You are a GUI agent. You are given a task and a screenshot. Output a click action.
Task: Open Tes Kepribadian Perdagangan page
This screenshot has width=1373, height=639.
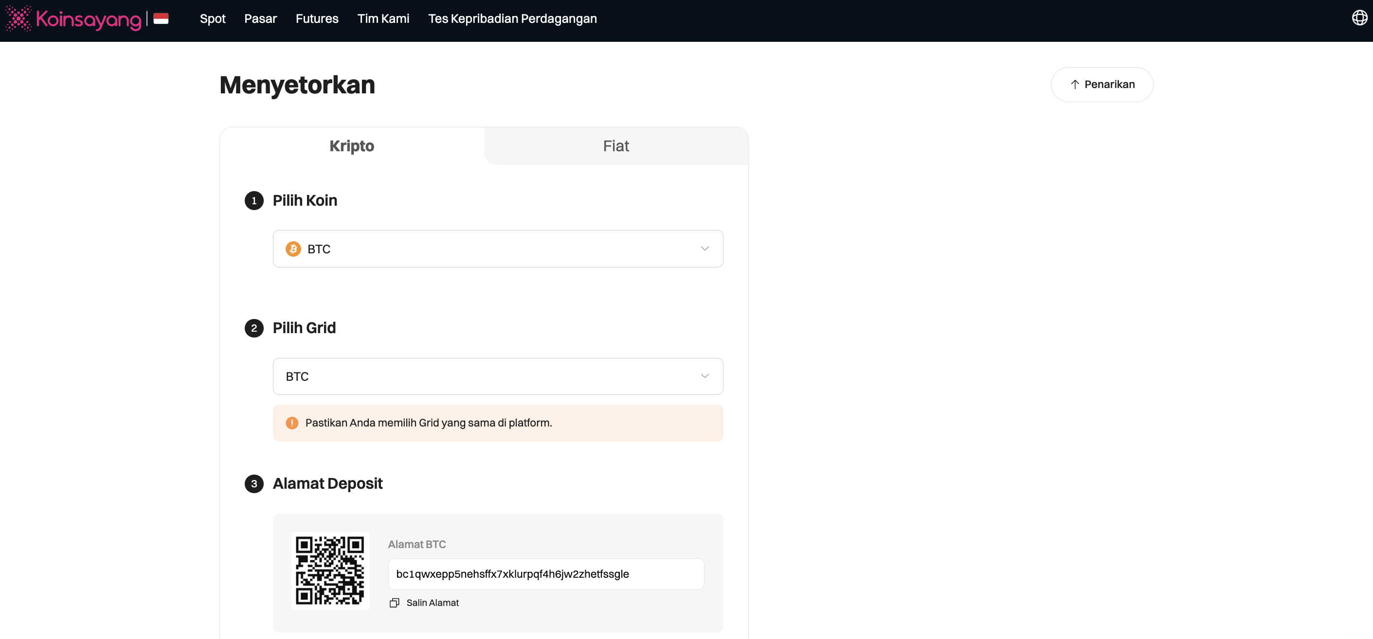coord(512,18)
